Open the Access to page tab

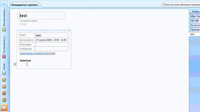click(x=194, y=25)
